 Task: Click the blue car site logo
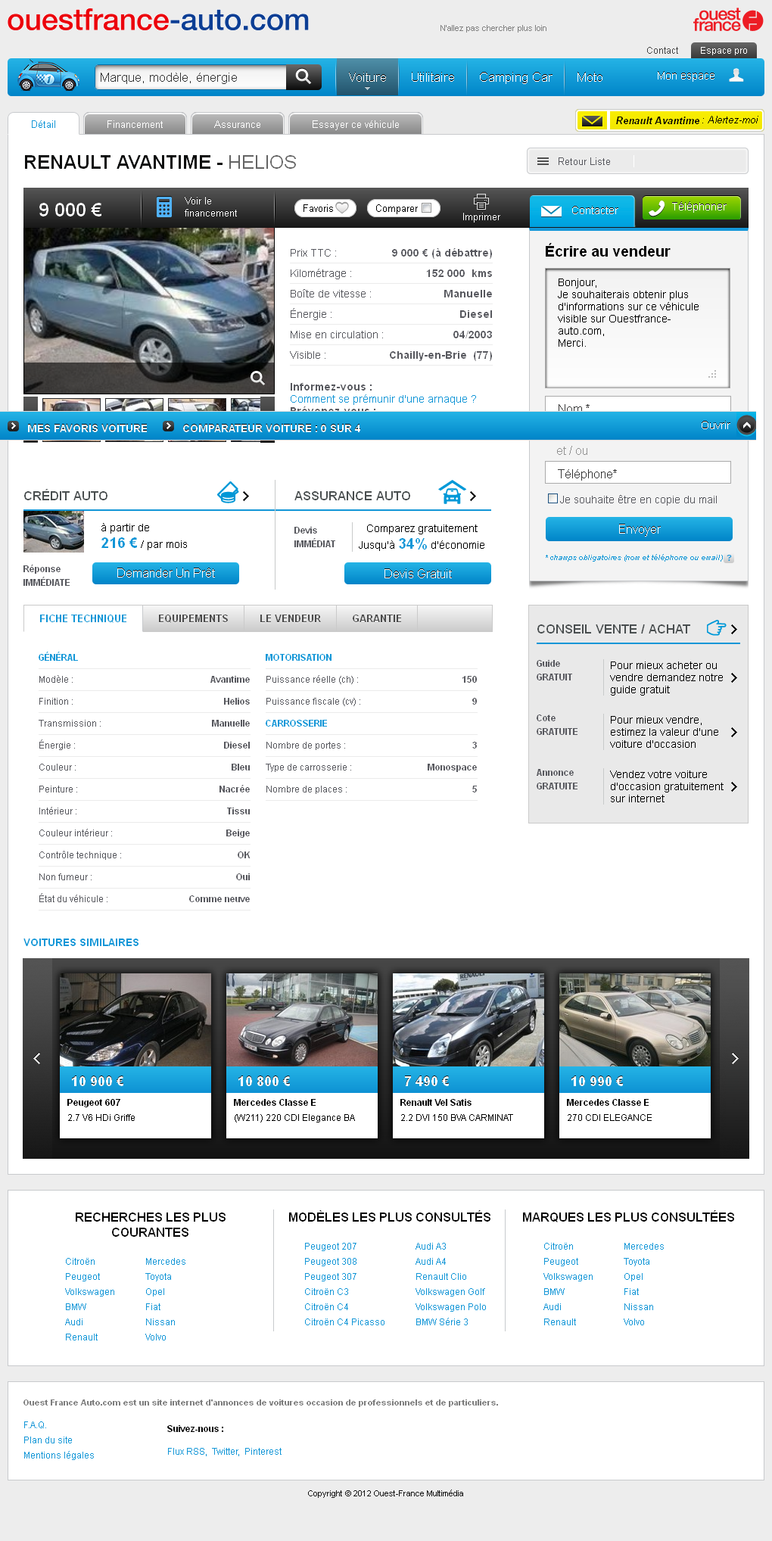pyautogui.click(x=48, y=76)
